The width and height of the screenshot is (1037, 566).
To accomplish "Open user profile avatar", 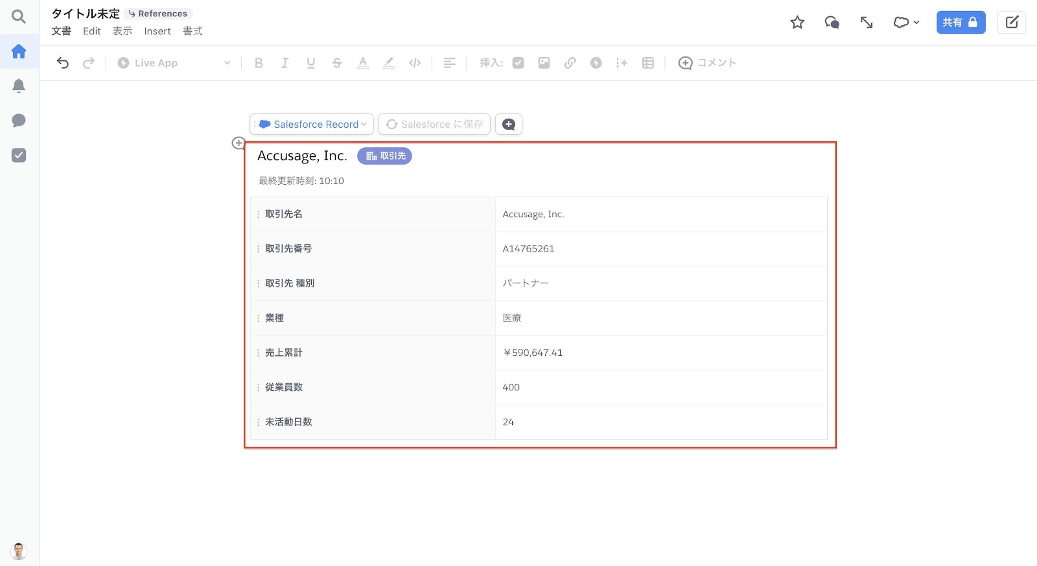I will [19, 551].
